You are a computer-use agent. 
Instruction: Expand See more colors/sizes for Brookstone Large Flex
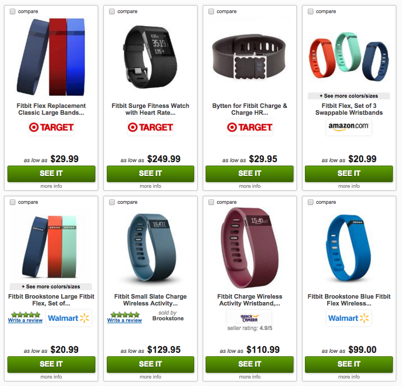pyautogui.click(x=51, y=287)
